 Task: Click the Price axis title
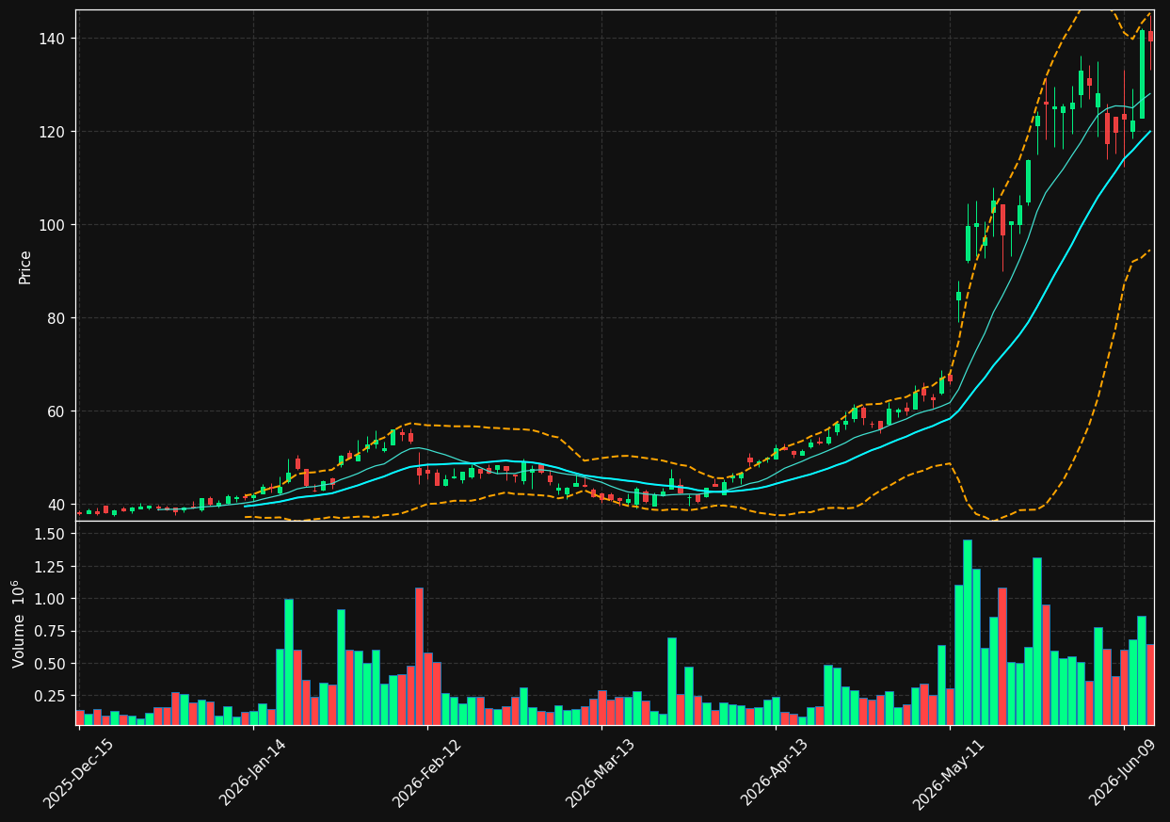(x=25, y=266)
